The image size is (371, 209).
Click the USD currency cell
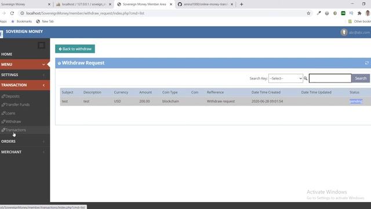(117, 101)
